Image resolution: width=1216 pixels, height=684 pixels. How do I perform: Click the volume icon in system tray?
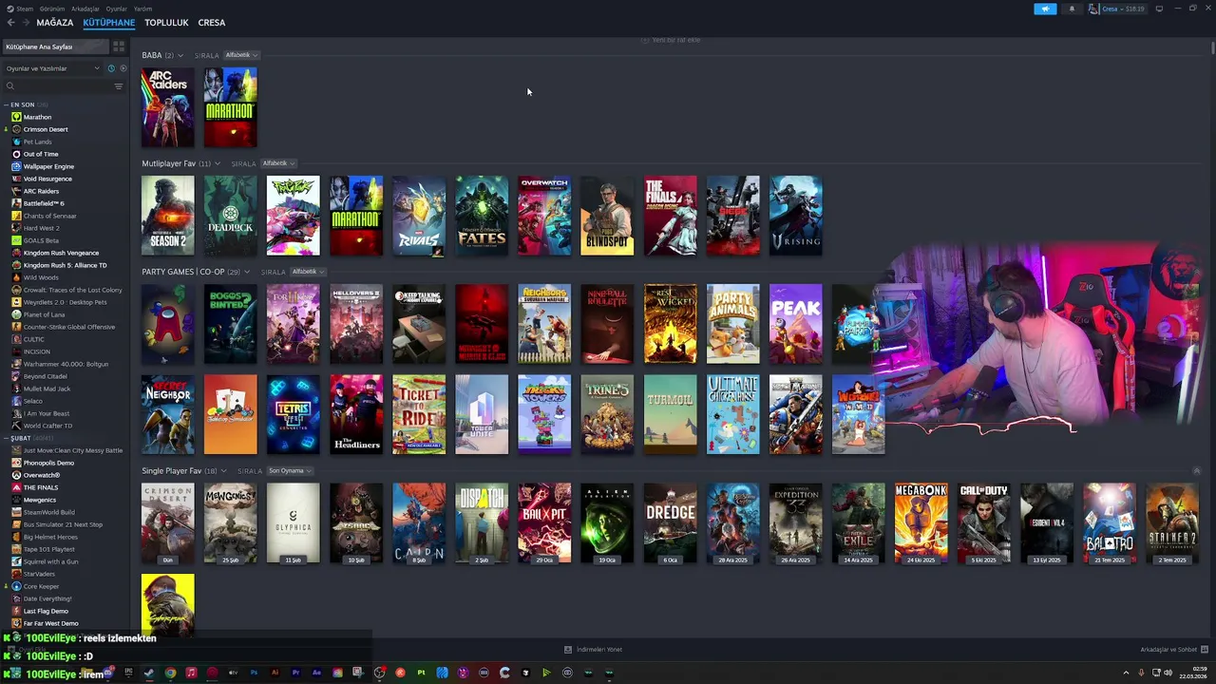point(1168,673)
